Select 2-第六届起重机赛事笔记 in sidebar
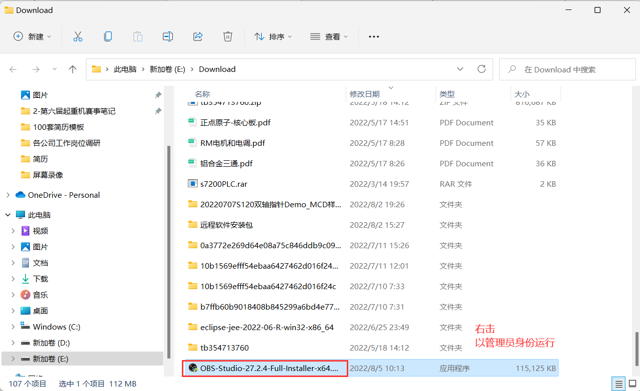 point(74,111)
